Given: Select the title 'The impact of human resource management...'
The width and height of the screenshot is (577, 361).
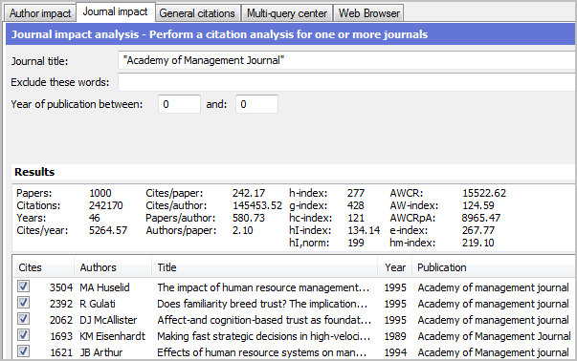Looking at the screenshot, I should coord(263,287).
